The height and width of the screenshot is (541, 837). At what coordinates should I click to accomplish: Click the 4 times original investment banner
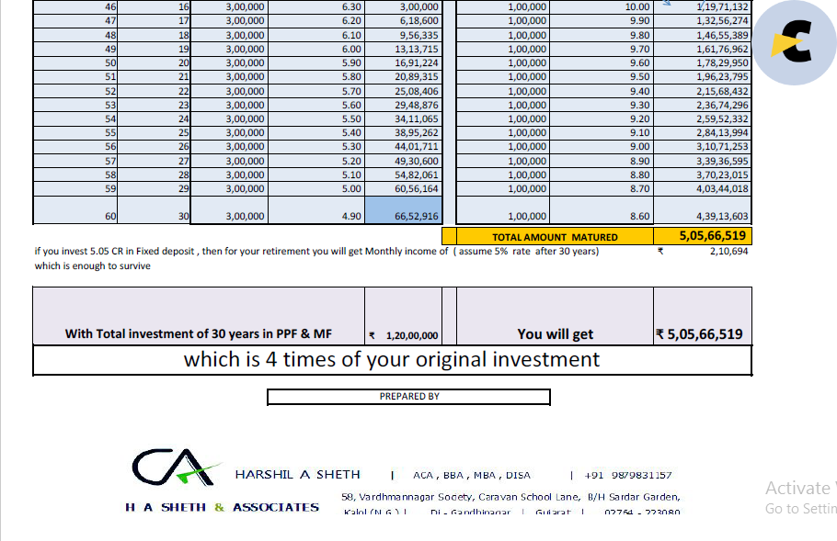(x=393, y=360)
